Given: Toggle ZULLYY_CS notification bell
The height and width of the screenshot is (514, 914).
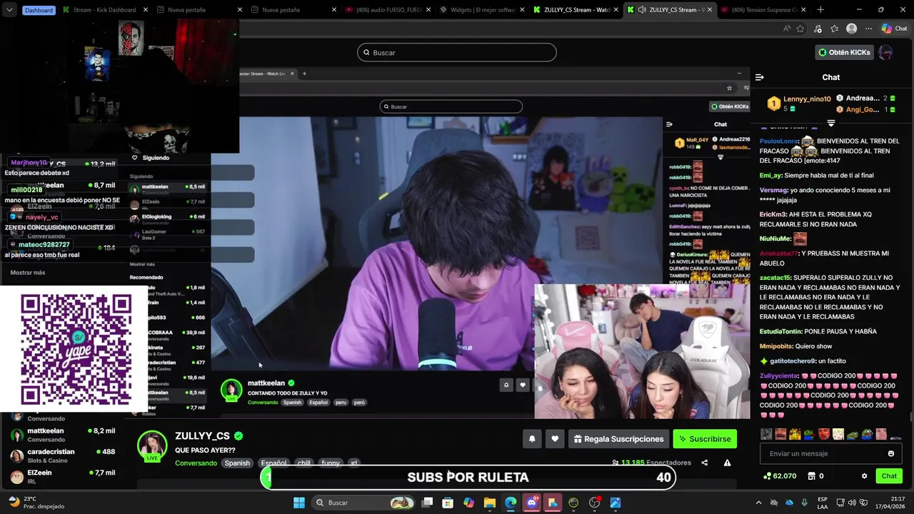Looking at the screenshot, I should click(532, 439).
